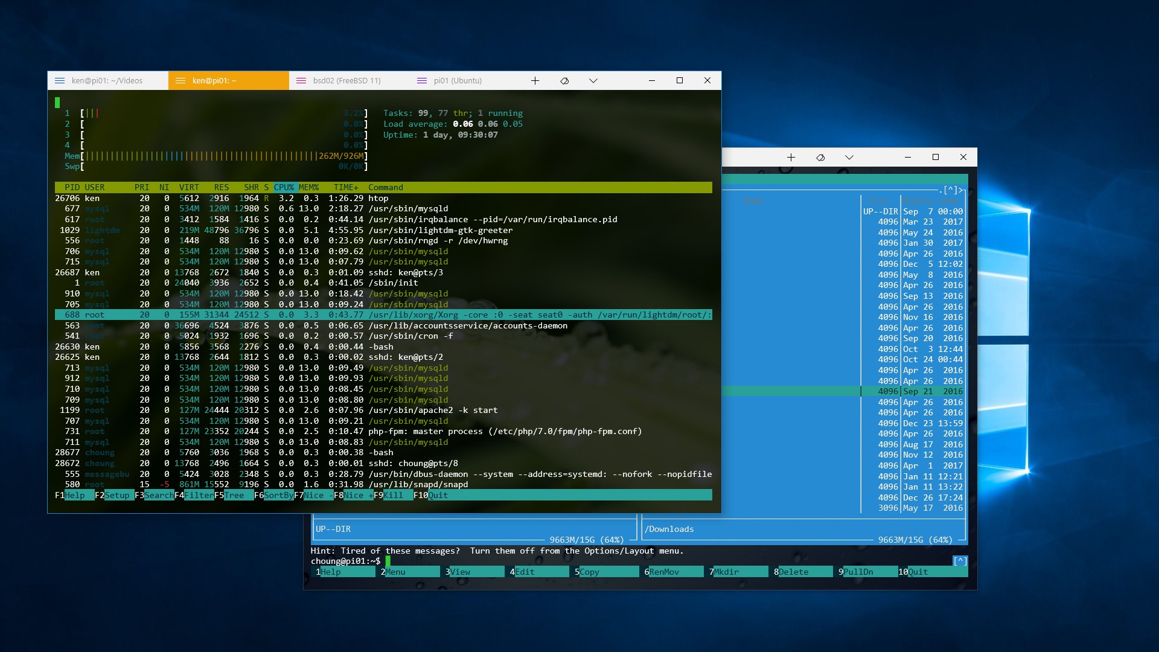Image resolution: width=1159 pixels, height=652 pixels.
Task: Switch to the pi01 (Ubuntu) tab
Action: tap(458, 81)
